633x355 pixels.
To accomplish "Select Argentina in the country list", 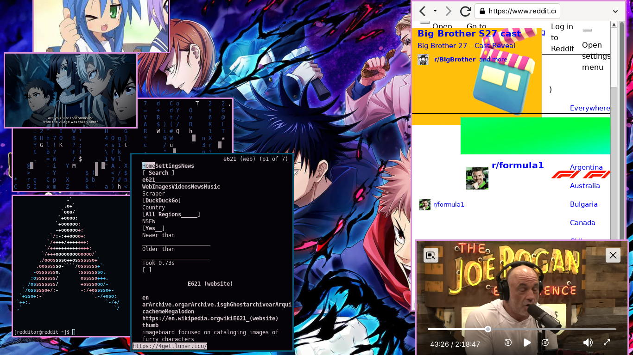I will (586, 167).
